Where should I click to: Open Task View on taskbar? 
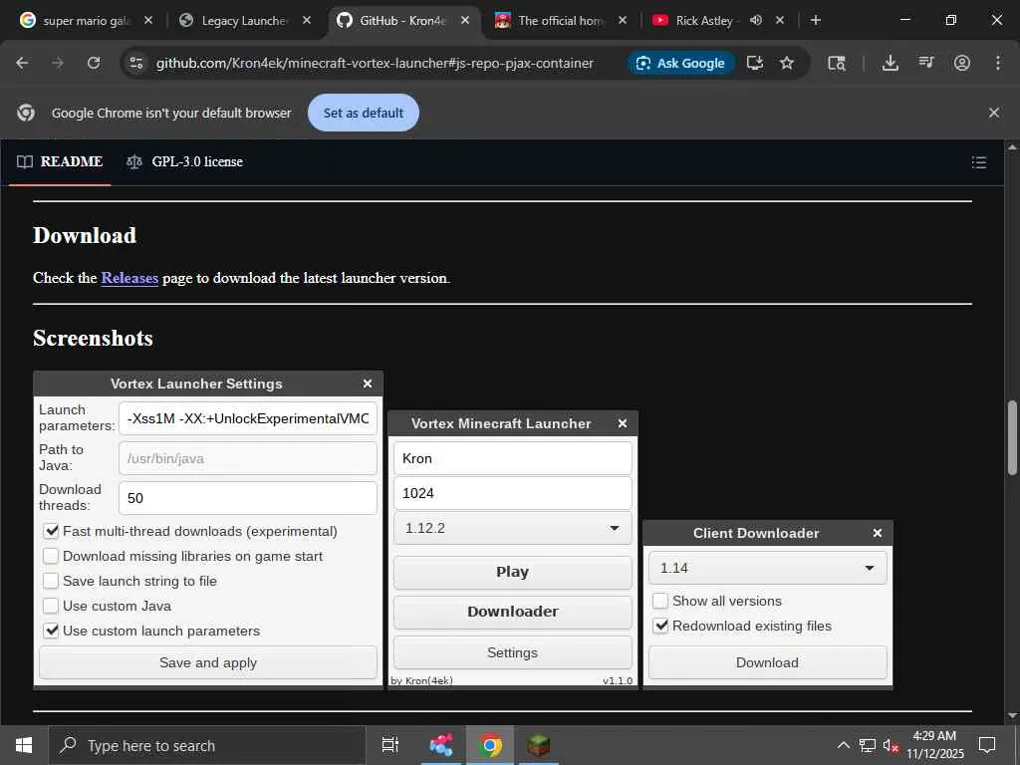[390, 745]
